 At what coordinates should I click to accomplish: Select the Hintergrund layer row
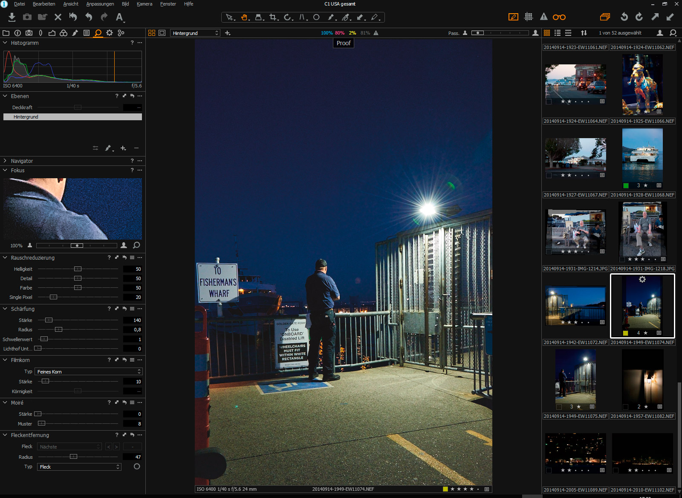coord(72,117)
